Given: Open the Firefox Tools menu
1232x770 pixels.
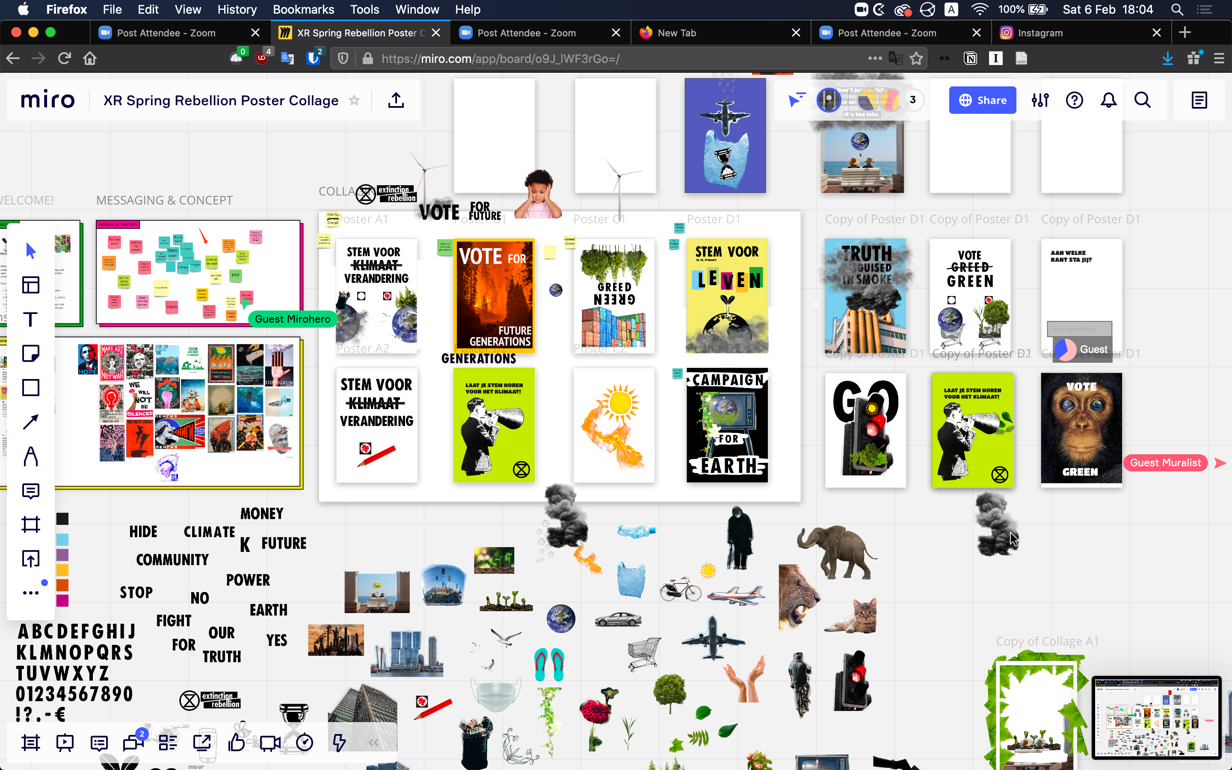Looking at the screenshot, I should pyautogui.click(x=364, y=9).
